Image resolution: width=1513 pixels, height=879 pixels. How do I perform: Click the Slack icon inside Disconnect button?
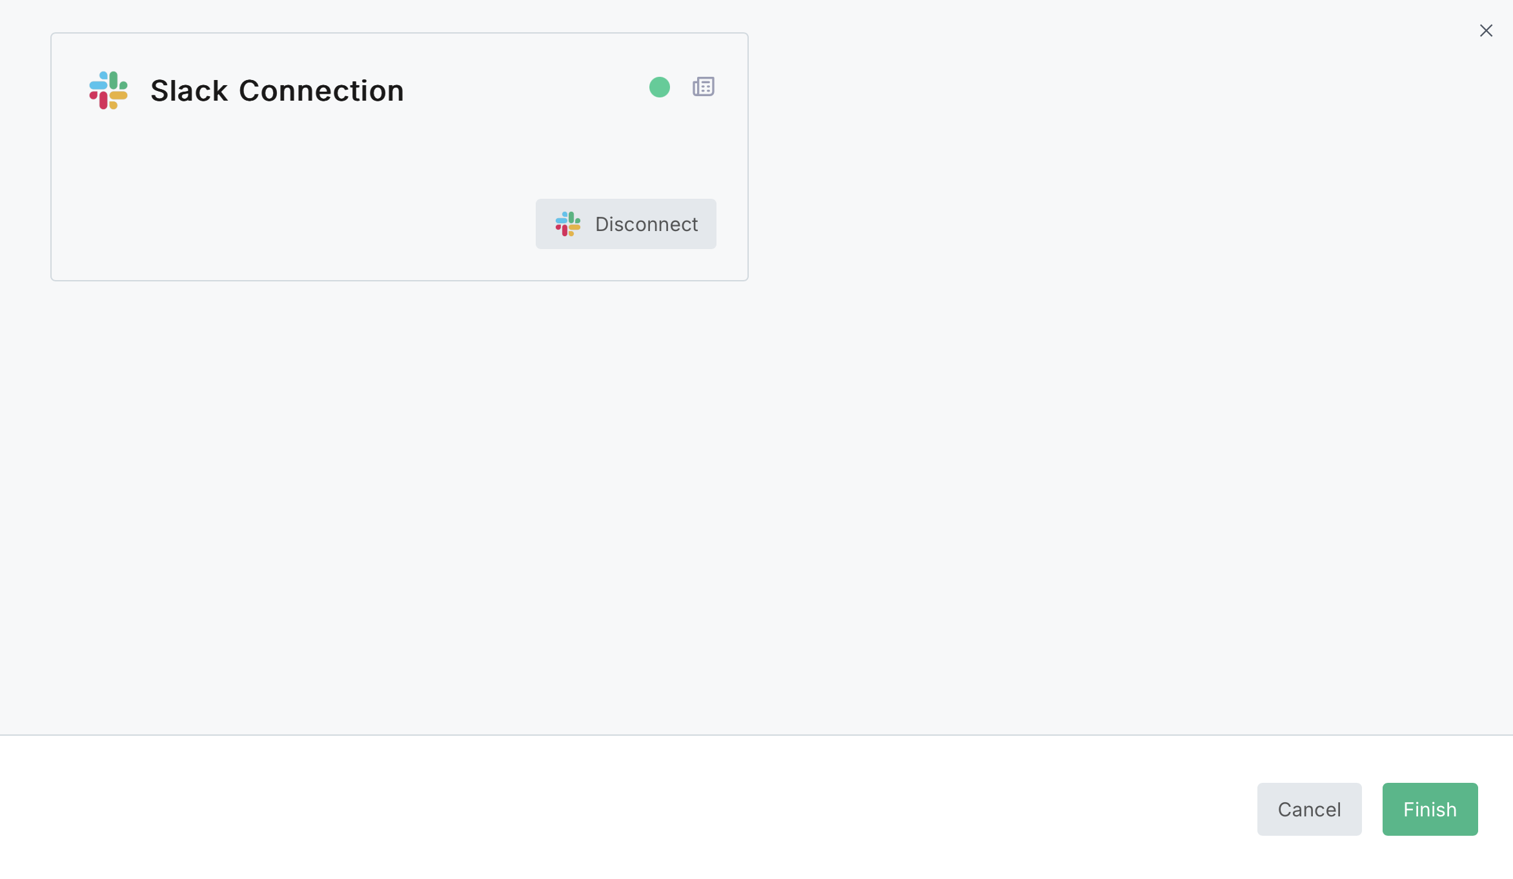tap(568, 224)
